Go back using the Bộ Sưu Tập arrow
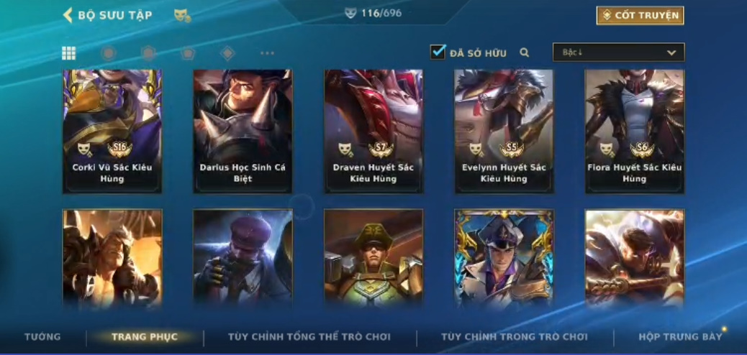This screenshot has width=747, height=355. (x=68, y=15)
